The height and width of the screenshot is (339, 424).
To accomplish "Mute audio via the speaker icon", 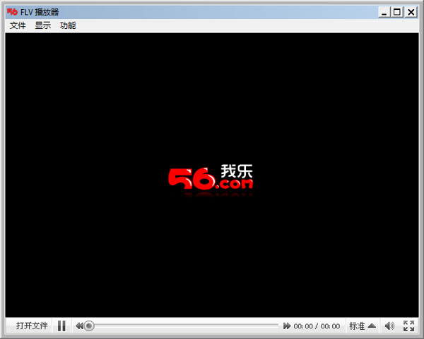I will point(389,326).
